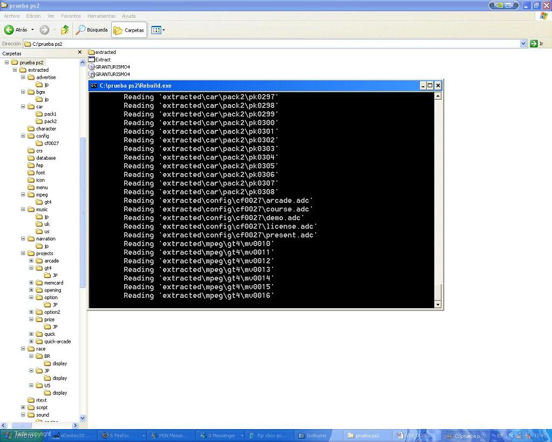Click the folder Up level icon
This screenshot has width=552, height=442.
pyautogui.click(x=65, y=30)
